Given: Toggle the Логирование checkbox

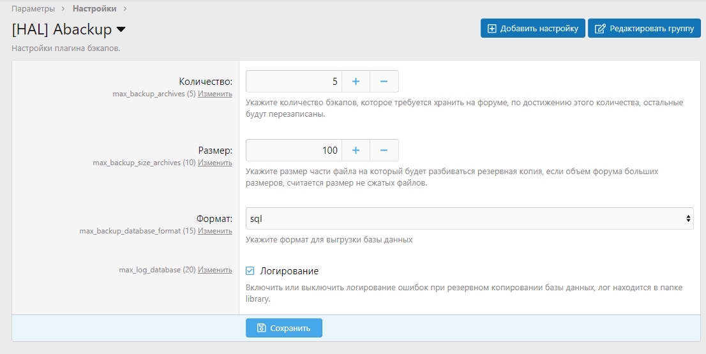Looking at the screenshot, I should pyautogui.click(x=250, y=271).
